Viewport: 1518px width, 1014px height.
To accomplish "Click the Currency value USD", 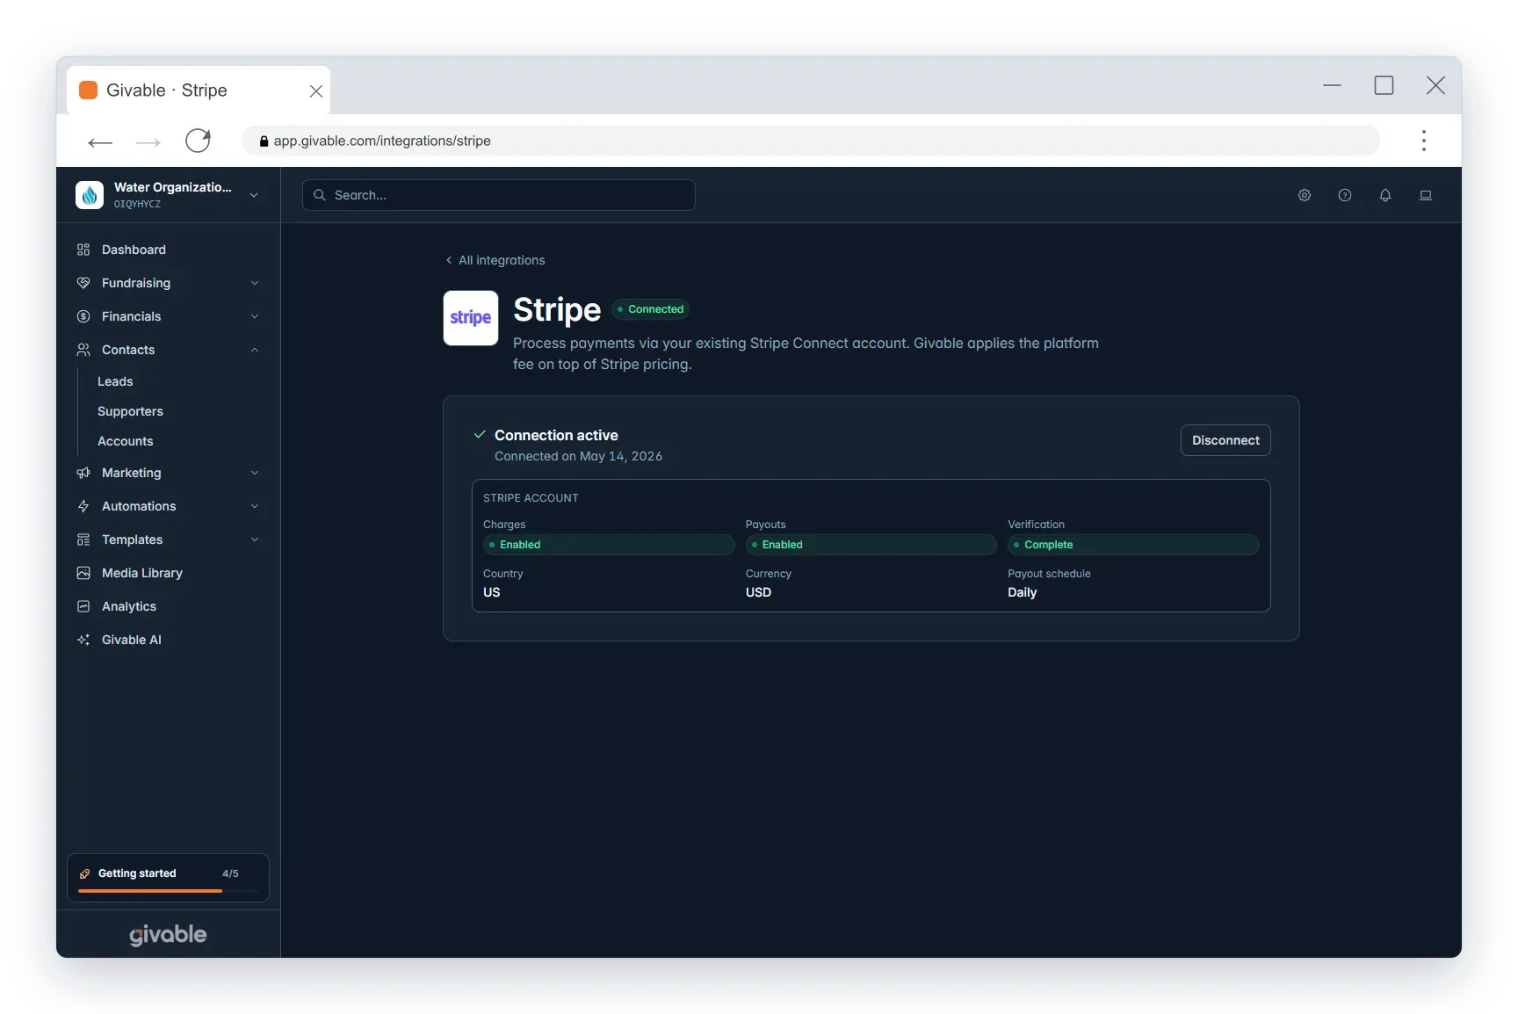I will 758,592.
